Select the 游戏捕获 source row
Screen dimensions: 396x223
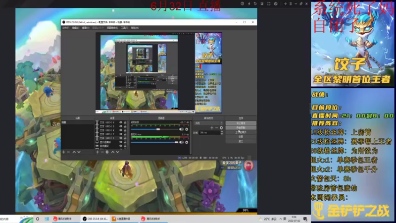[x=111, y=146]
